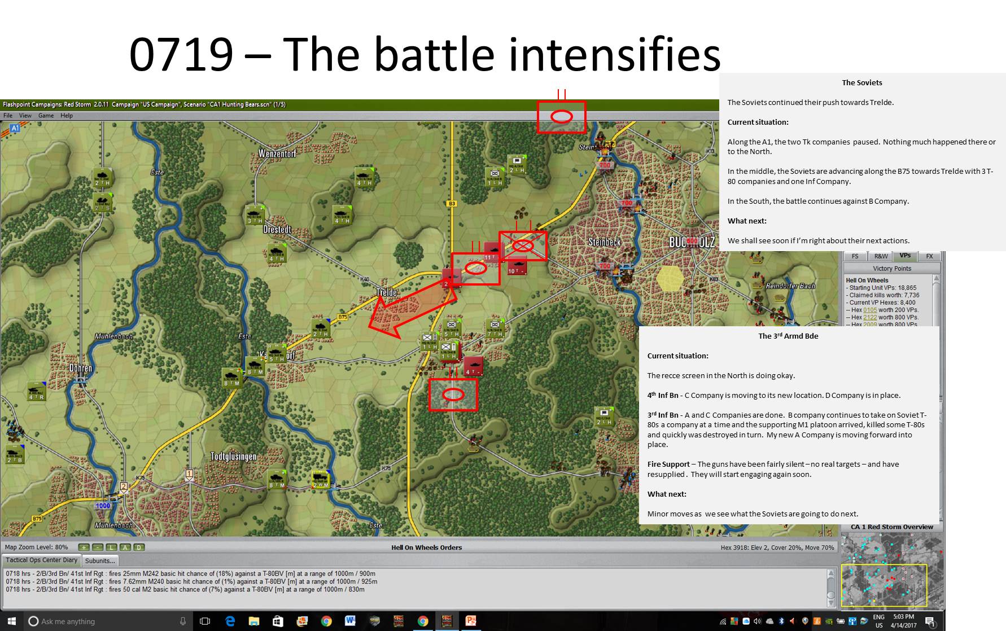
Task: Click the A map button beside zoom controls
Action: [125, 547]
